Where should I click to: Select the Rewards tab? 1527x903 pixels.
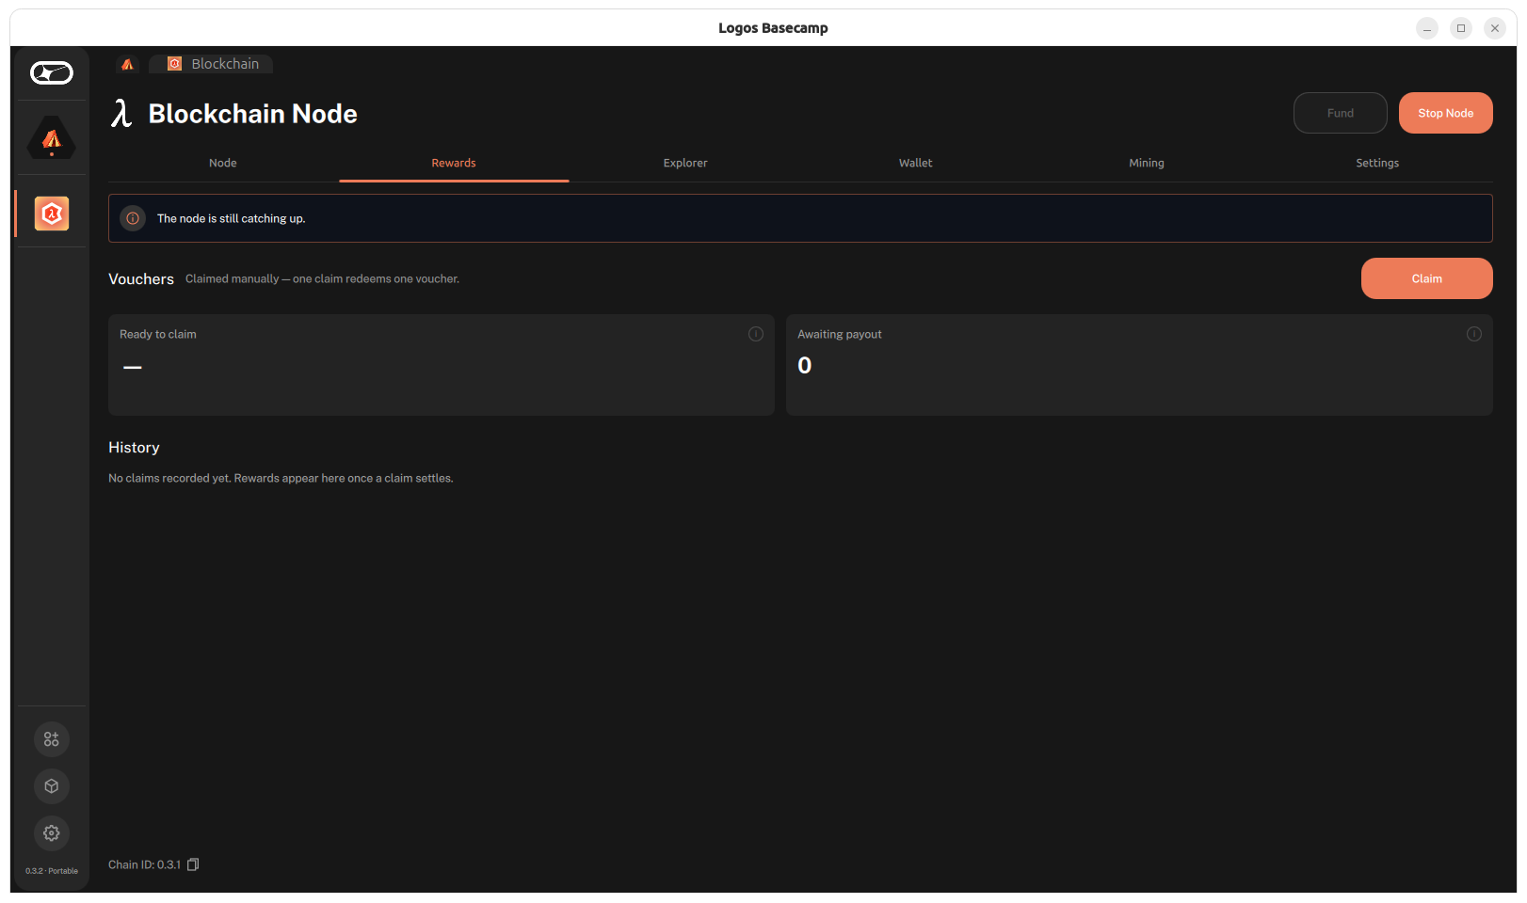pos(454,163)
